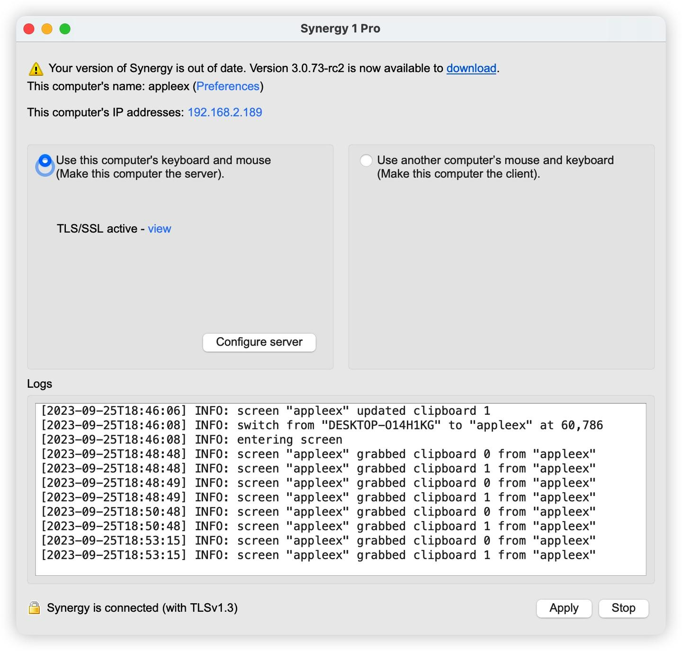Click the 18:50:48 'grabbed clipboard 1' log line

tap(318, 526)
